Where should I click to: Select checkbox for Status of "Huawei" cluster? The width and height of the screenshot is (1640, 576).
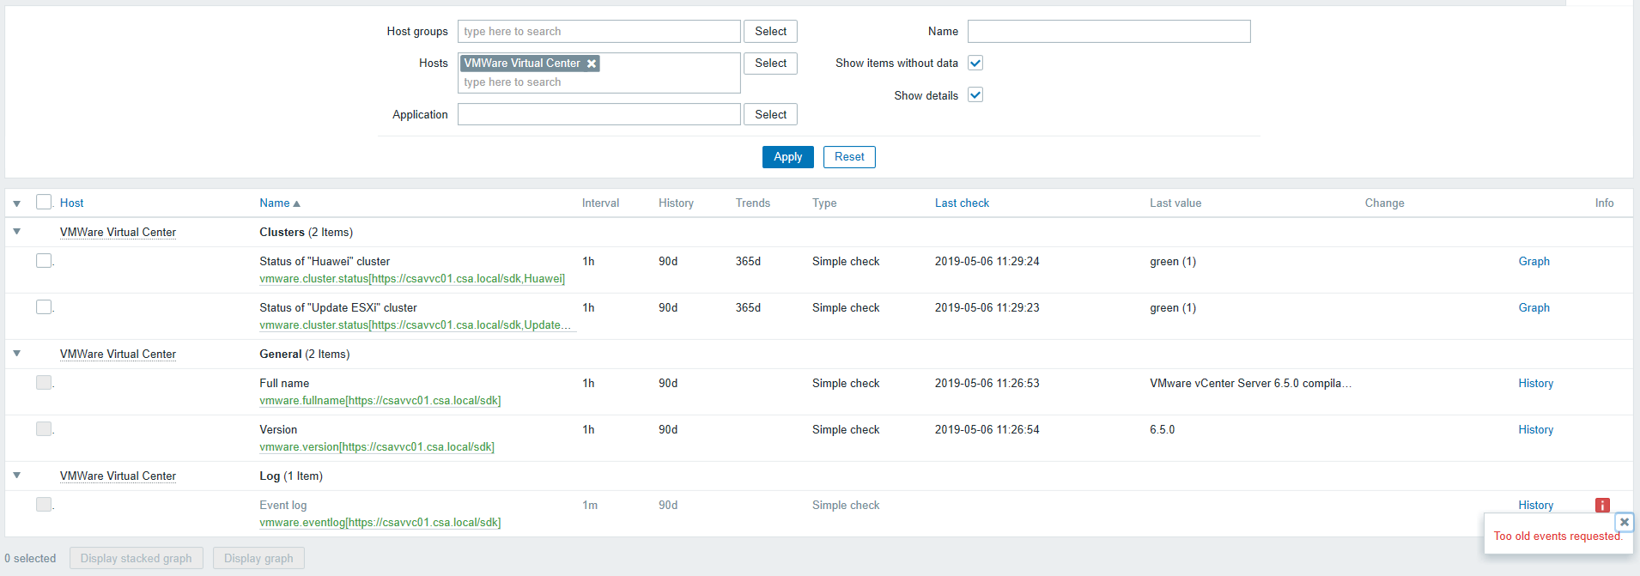44,260
